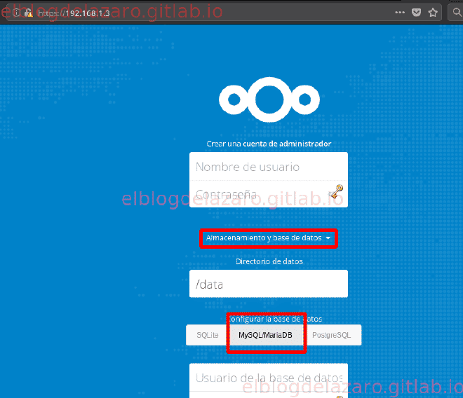Open the insecure connection lock warning icon
This screenshot has width=463, height=398.
pyautogui.click(x=28, y=13)
